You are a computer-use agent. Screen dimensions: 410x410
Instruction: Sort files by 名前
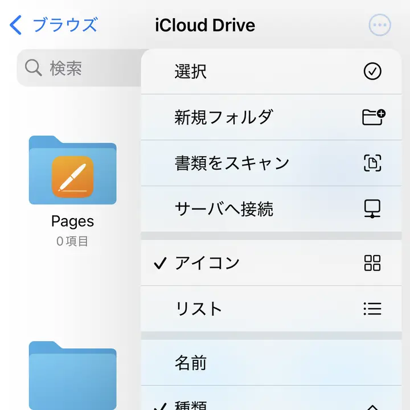pos(191,362)
